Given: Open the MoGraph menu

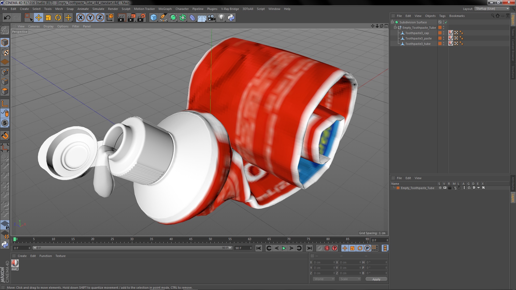Looking at the screenshot, I should pos(165,9).
